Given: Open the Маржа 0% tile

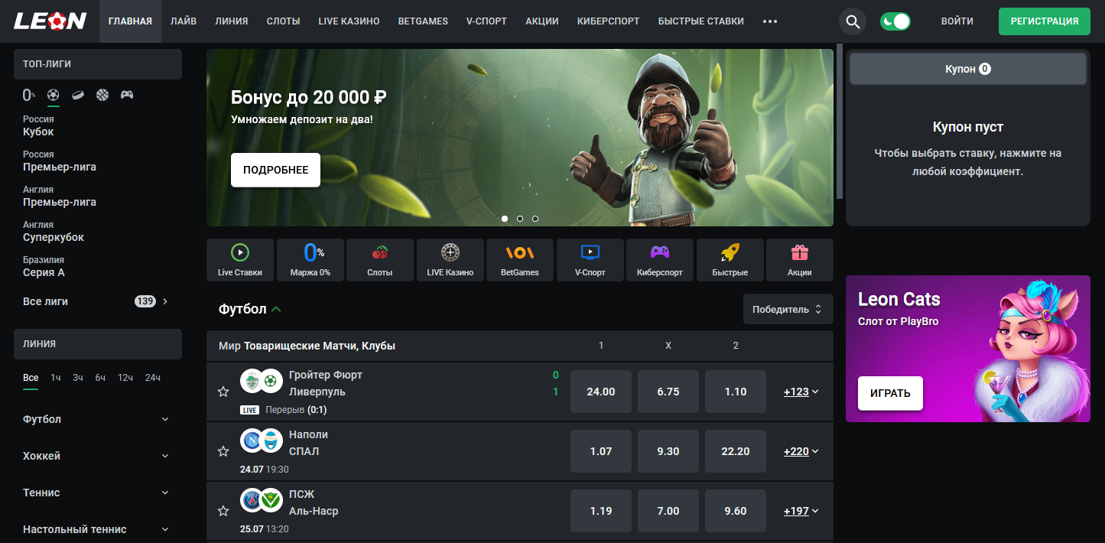Looking at the screenshot, I should coord(310,260).
